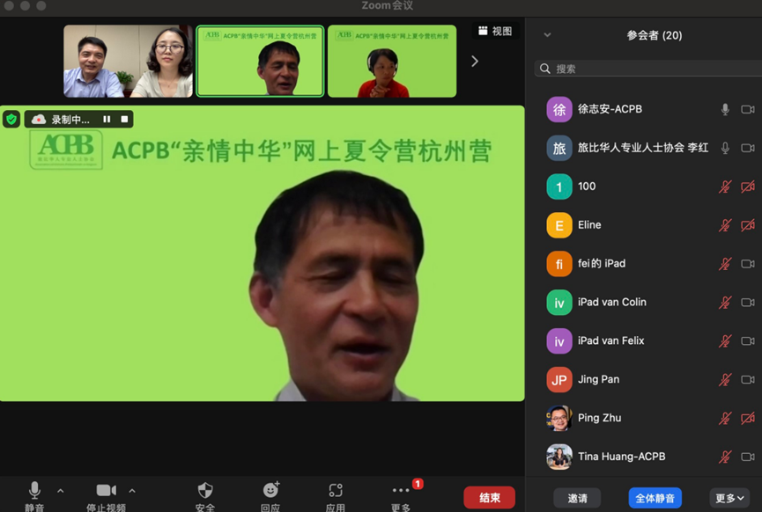Select 旅比华人专业人士协会 avatar icon
The image size is (762, 512).
point(559,148)
